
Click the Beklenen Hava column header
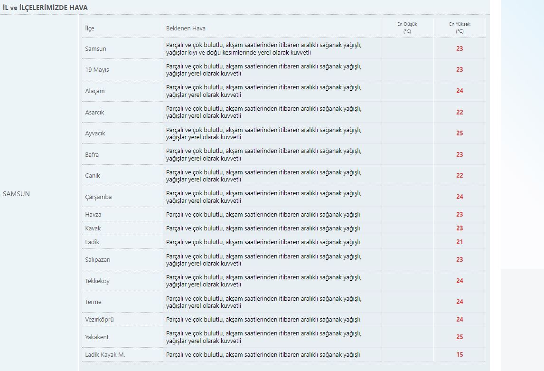click(x=186, y=29)
